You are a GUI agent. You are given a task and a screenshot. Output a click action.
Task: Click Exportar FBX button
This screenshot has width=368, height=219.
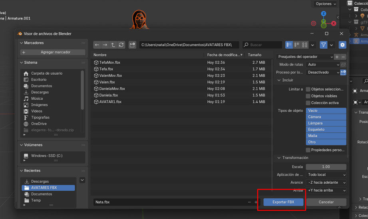click(283, 202)
